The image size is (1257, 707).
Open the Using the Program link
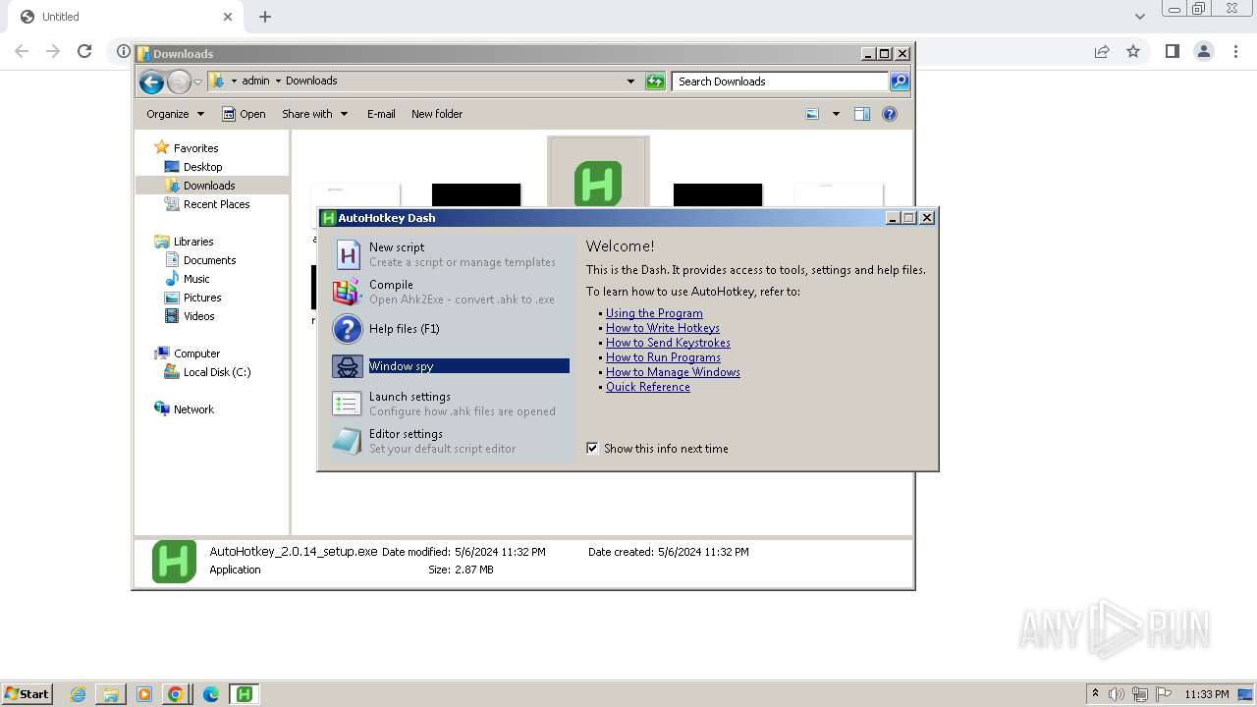pos(654,313)
